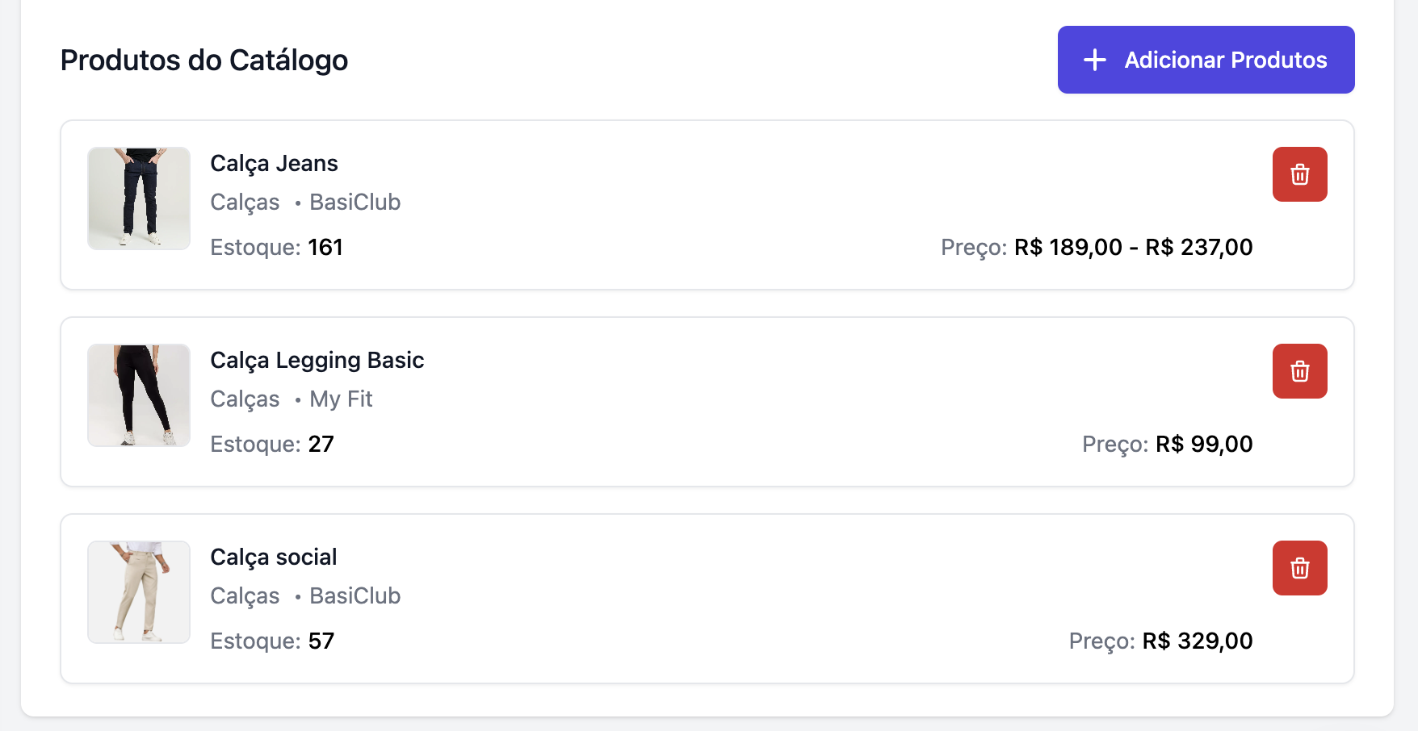This screenshot has width=1418, height=731.
Task: Remove Calça Legging Basic with trash icon
Action: point(1299,371)
